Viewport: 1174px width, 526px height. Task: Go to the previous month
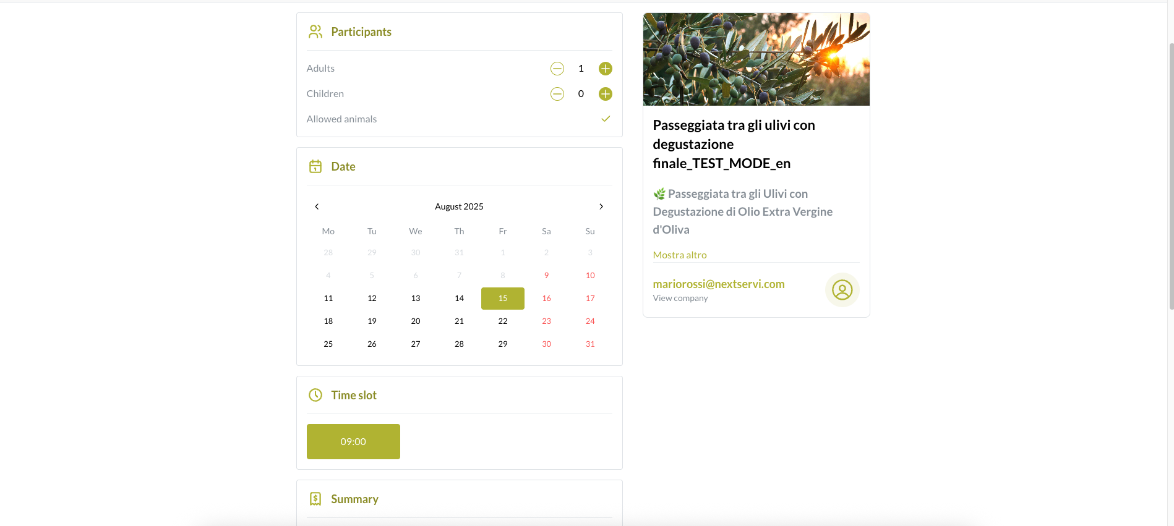pyautogui.click(x=317, y=206)
